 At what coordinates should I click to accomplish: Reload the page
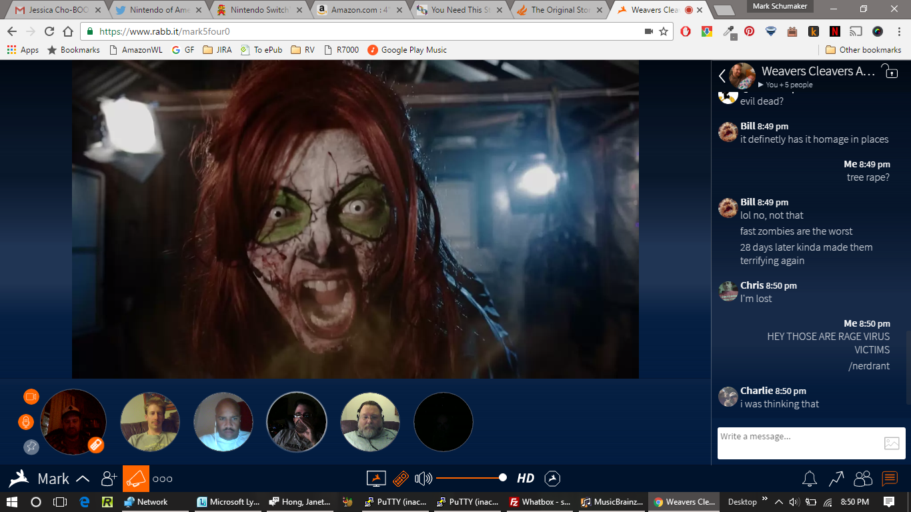(x=49, y=31)
